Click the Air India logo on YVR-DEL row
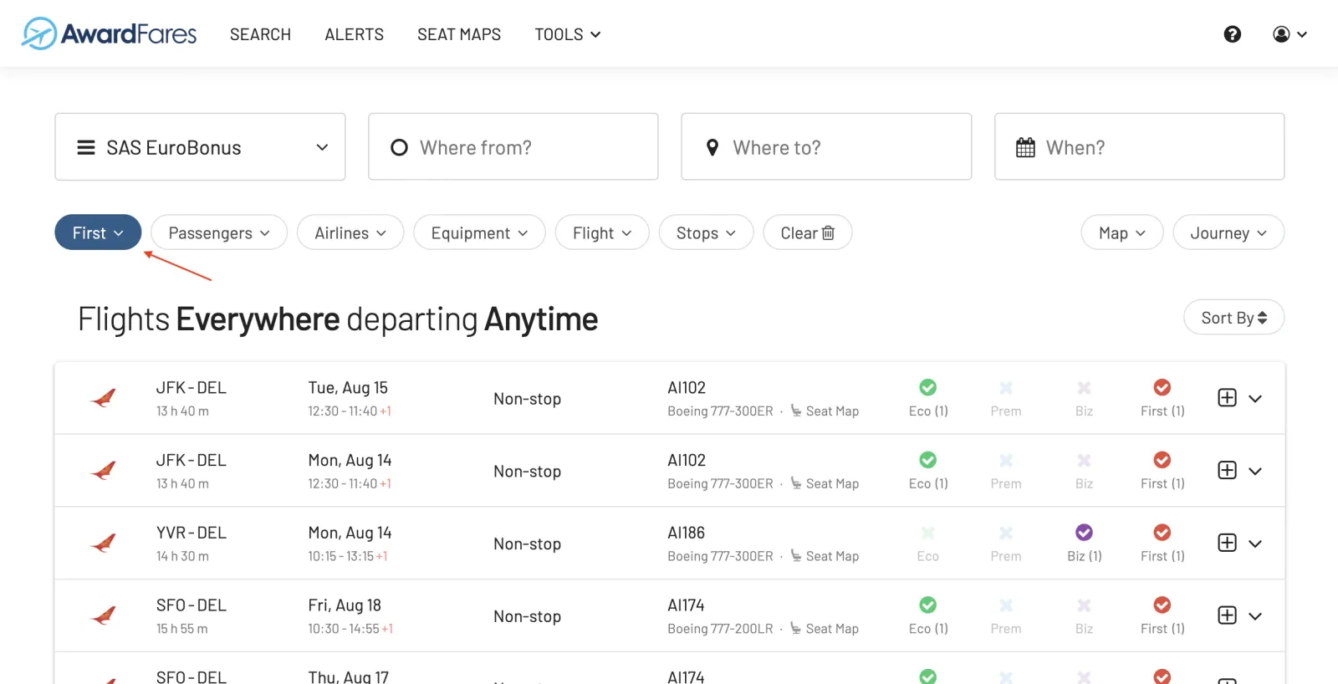Screen dimensions: 1338x684 [103, 544]
